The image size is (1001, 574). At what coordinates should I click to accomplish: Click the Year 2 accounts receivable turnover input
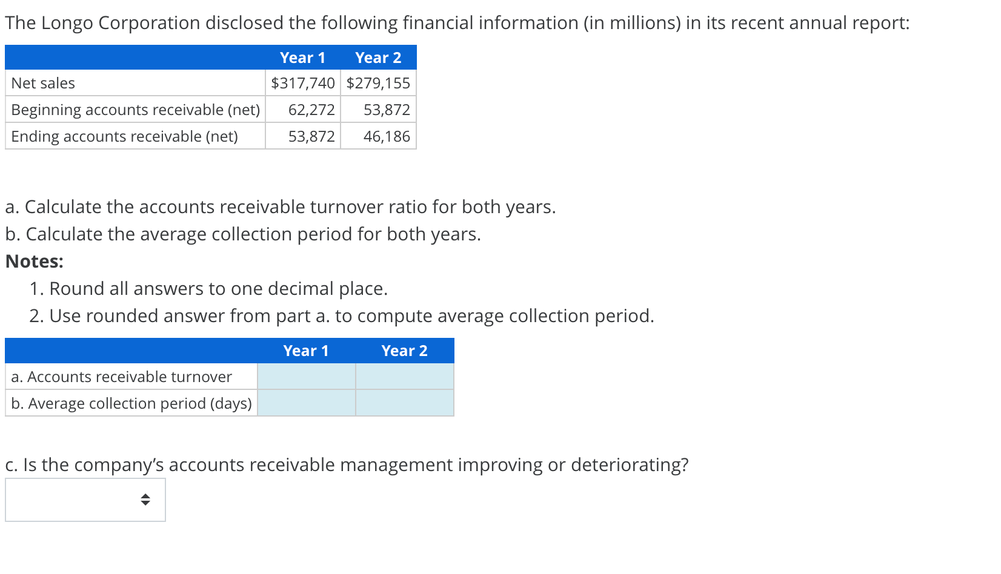[404, 376]
